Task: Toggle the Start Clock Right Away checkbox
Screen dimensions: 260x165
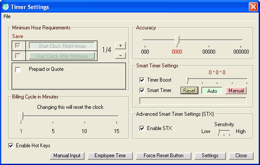Action: coord(18,45)
